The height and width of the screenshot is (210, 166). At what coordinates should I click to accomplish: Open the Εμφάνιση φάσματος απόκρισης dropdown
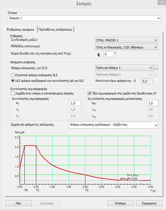click(113, 125)
